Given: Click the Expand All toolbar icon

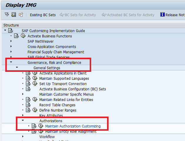Looking at the screenshot, I should (x=7, y=15).
